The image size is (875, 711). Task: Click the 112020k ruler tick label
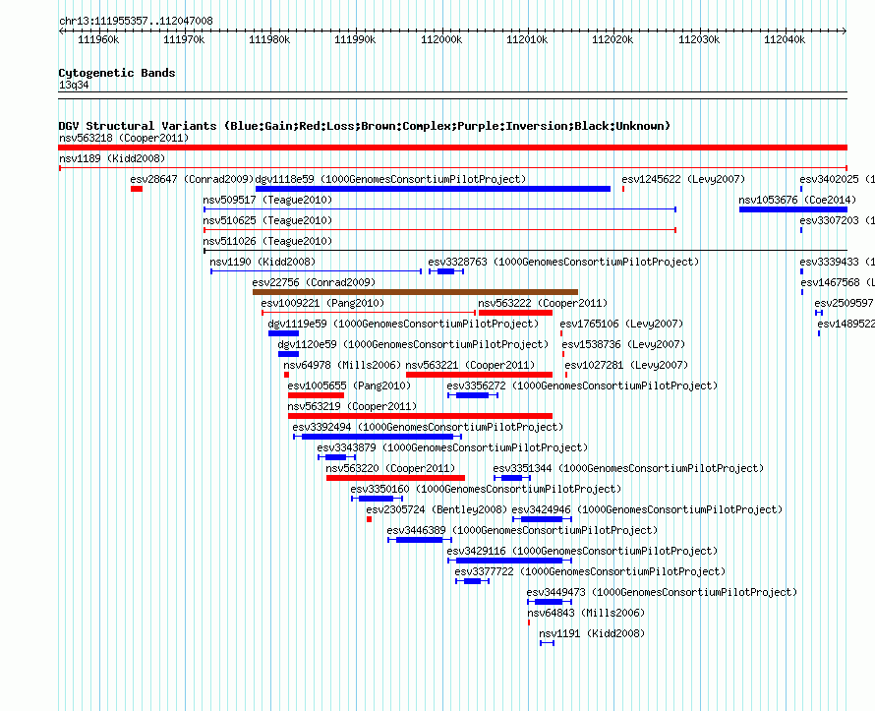click(612, 39)
